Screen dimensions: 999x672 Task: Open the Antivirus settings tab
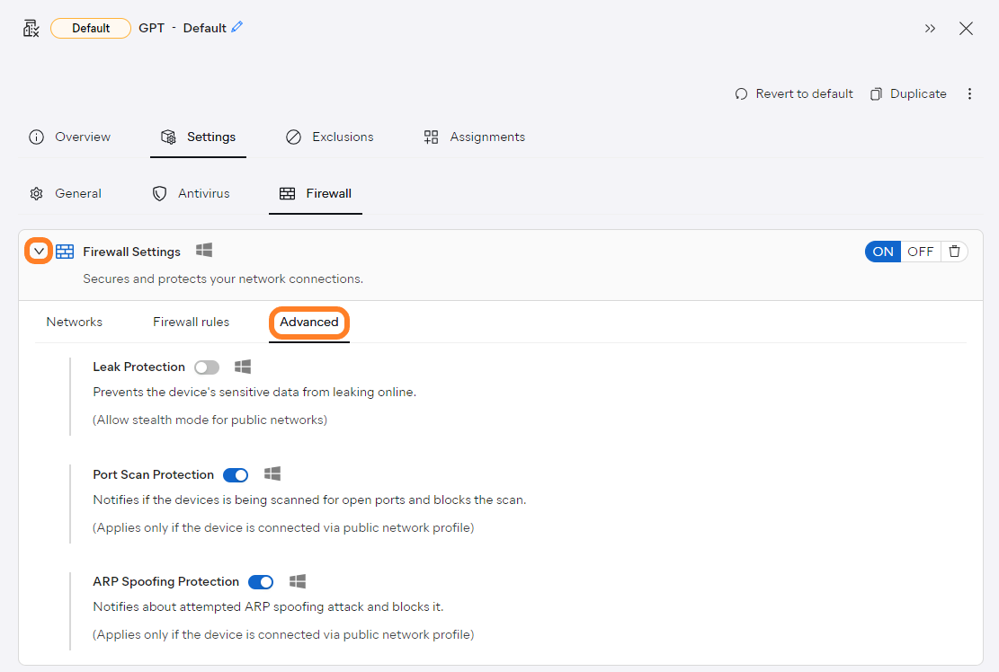tap(191, 193)
